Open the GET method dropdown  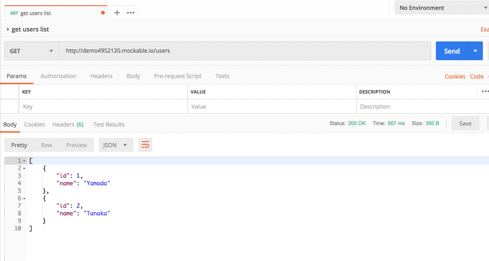click(32, 51)
